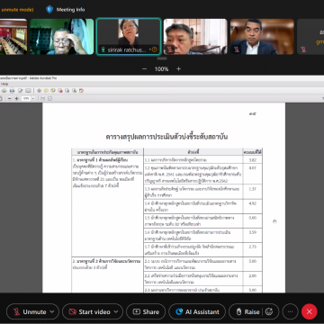Select sirirak ratchus participant video tile

(129, 36)
